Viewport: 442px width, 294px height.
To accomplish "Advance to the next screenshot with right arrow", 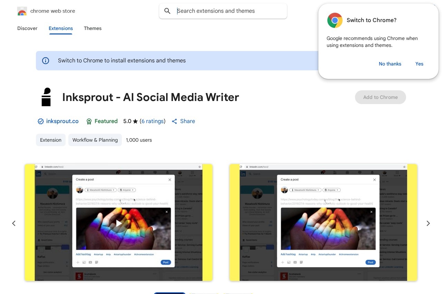I will (x=428, y=223).
